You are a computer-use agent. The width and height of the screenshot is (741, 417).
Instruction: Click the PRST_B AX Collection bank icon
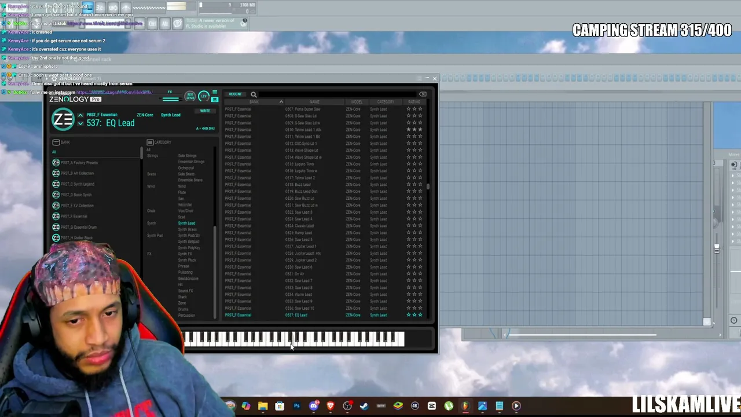(x=56, y=173)
